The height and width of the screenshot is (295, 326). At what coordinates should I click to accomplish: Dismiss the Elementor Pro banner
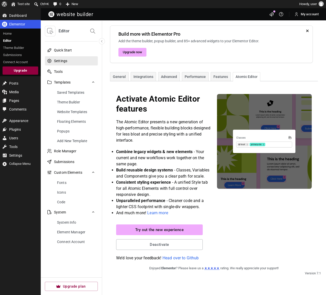(307, 31)
